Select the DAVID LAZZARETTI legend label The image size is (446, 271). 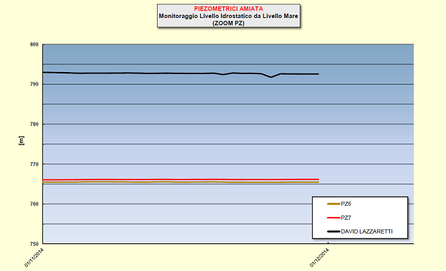click(x=367, y=231)
